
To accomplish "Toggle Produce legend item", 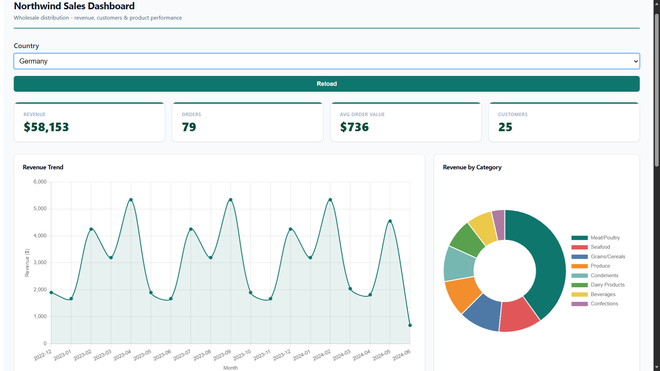I will point(600,266).
